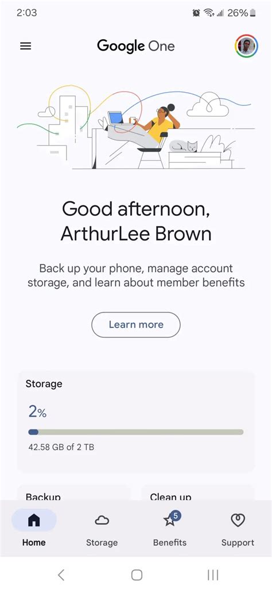This screenshot has width=272, height=591.
Task: Tap the alarm status bar icon
Action: point(196,13)
